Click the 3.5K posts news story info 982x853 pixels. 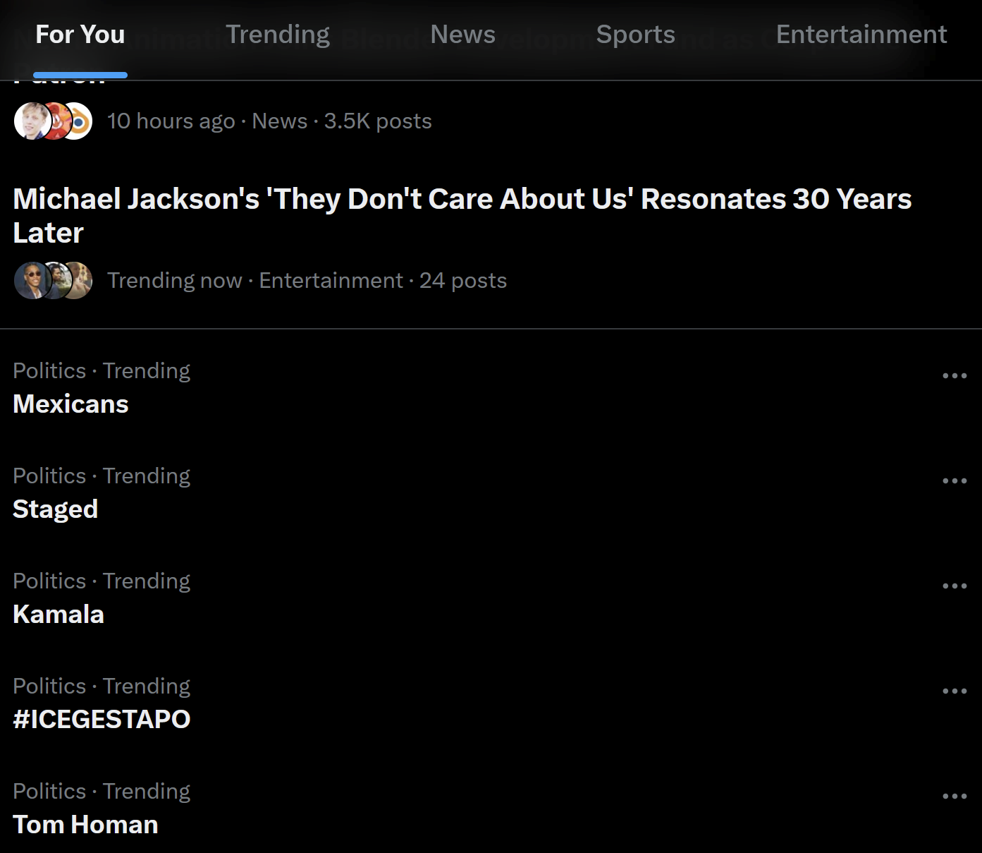click(x=269, y=121)
